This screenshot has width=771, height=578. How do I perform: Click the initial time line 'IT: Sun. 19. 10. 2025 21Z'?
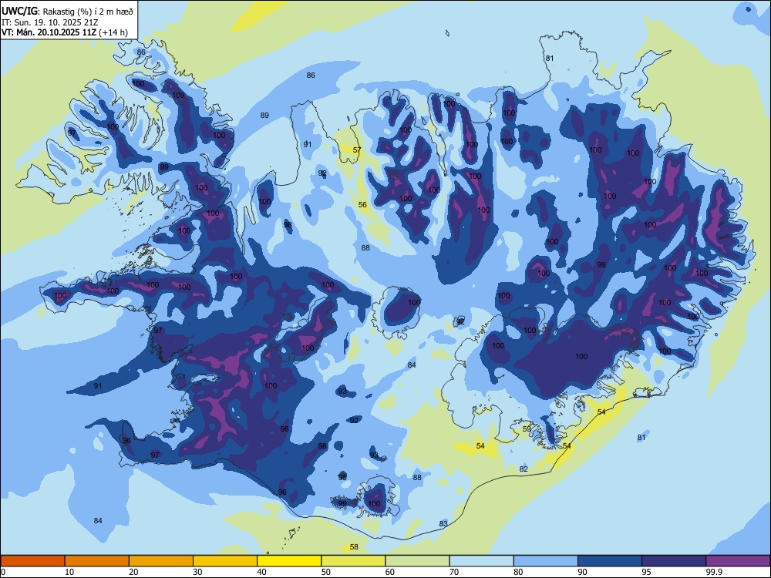pyautogui.click(x=49, y=22)
